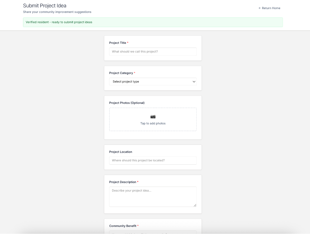Click the red asterisk next to Community Benefit
310x234 pixels.
[138, 226]
